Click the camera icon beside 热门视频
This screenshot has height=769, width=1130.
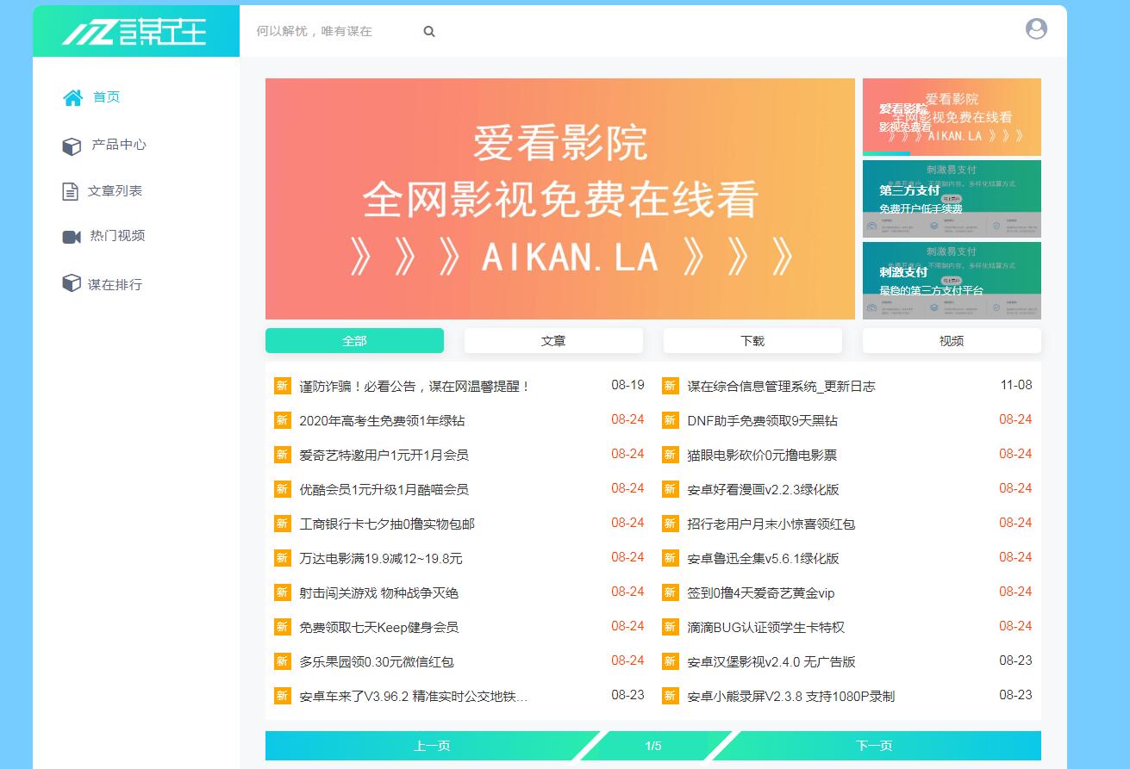[x=72, y=237]
